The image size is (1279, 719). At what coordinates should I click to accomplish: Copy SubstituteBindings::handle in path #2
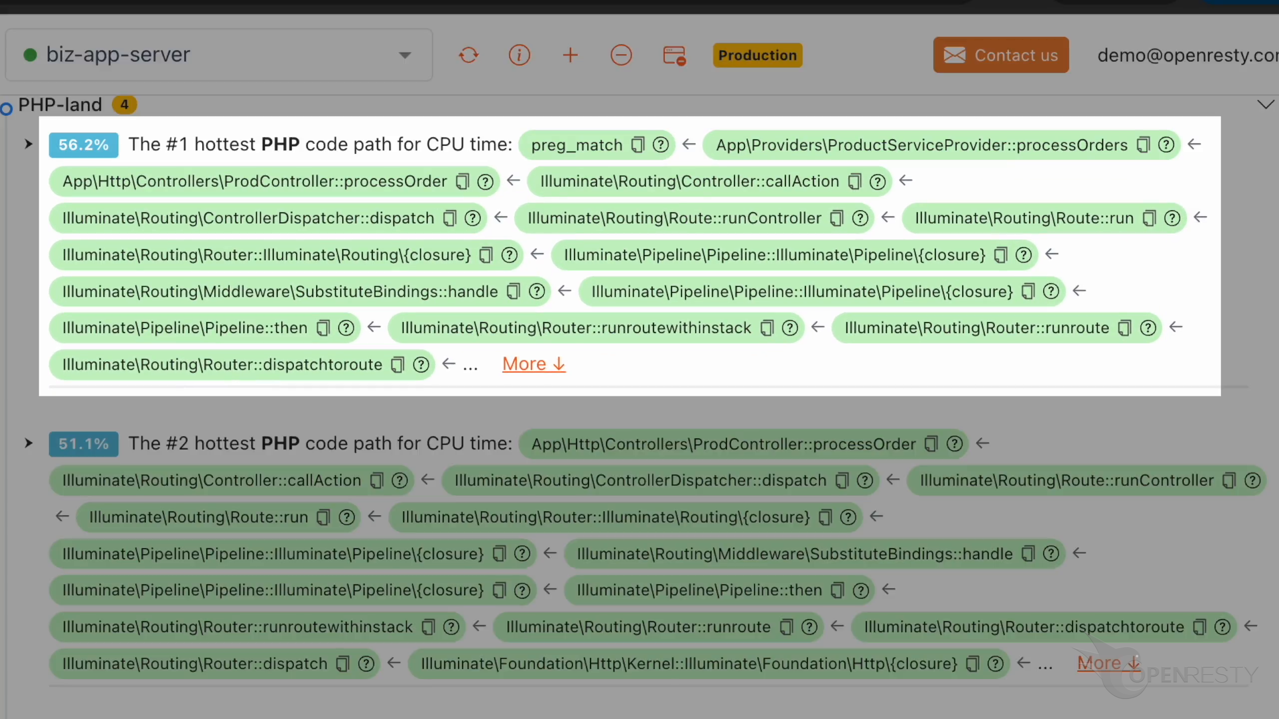pyautogui.click(x=1028, y=554)
